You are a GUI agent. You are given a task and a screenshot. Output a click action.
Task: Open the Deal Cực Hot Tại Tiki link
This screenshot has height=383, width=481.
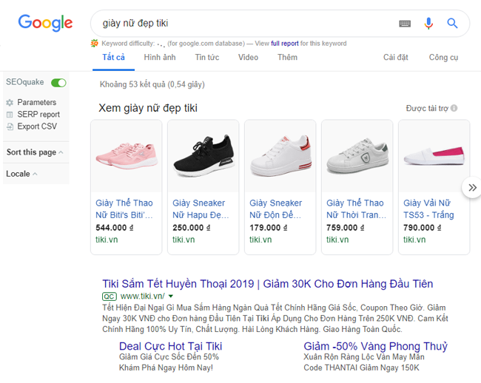pyautogui.click(x=170, y=346)
